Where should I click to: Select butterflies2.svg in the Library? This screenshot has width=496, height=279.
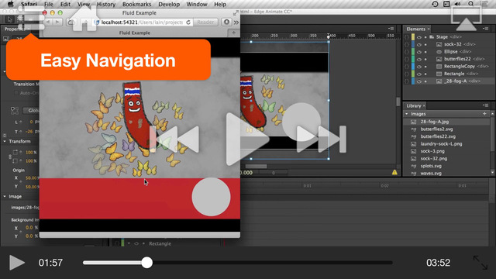coord(436,129)
